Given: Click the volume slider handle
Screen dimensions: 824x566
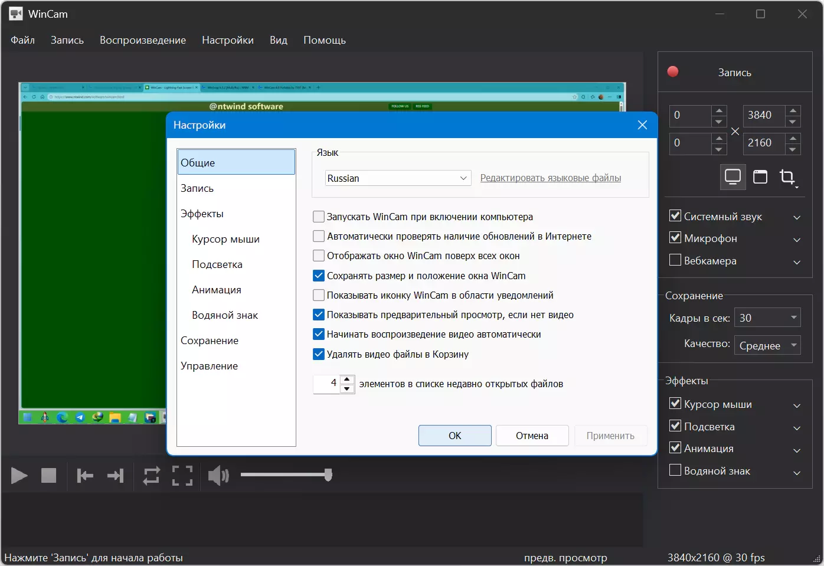Looking at the screenshot, I should point(328,475).
